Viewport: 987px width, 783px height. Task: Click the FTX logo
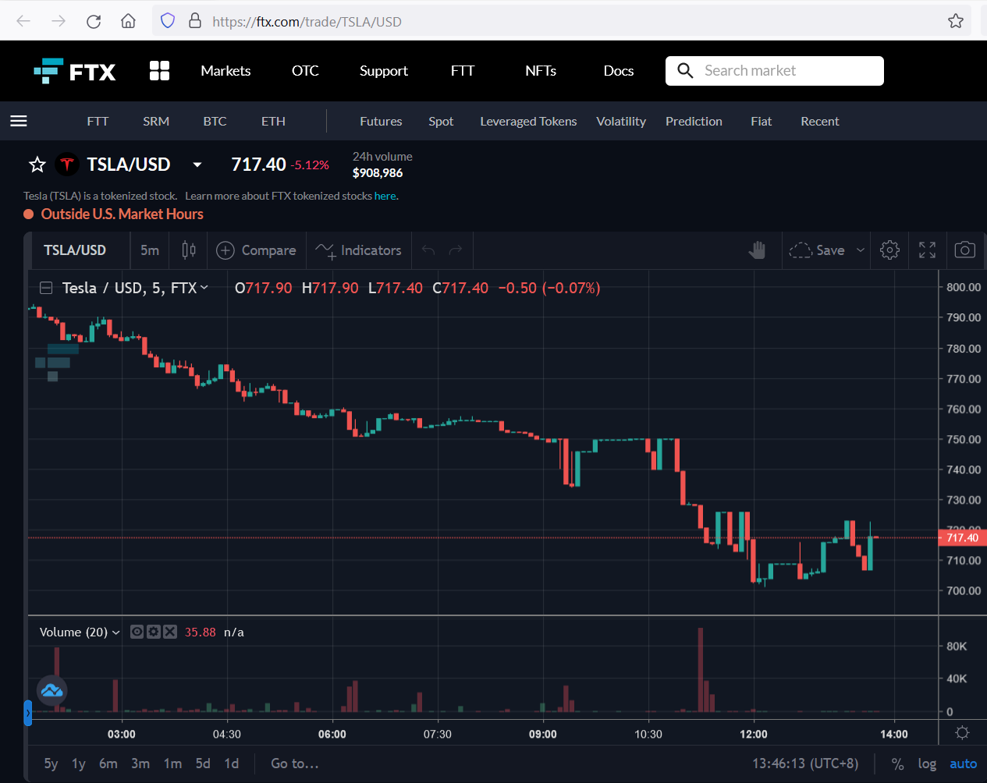click(75, 71)
